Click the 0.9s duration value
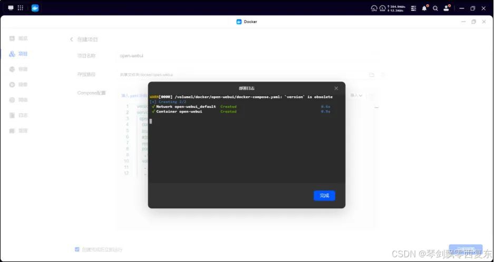The height and width of the screenshot is (262, 494). [325, 112]
